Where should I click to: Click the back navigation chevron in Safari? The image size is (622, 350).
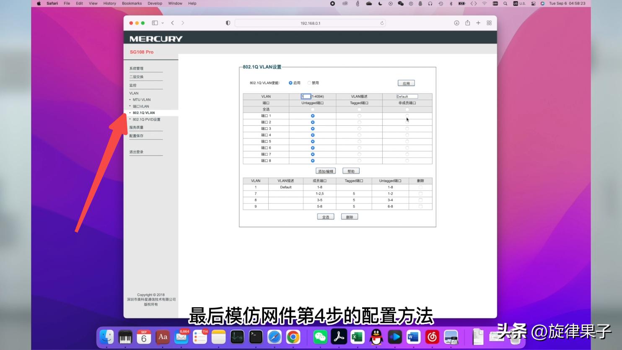tap(172, 23)
